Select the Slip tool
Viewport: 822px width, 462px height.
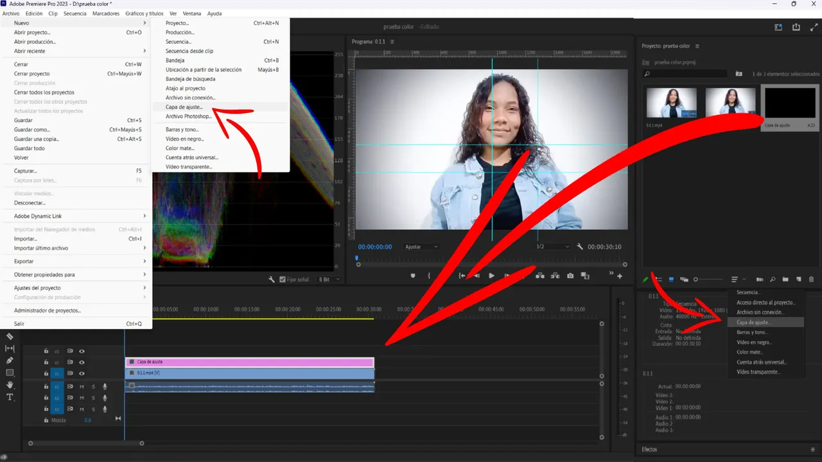click(x=10, y=348)
